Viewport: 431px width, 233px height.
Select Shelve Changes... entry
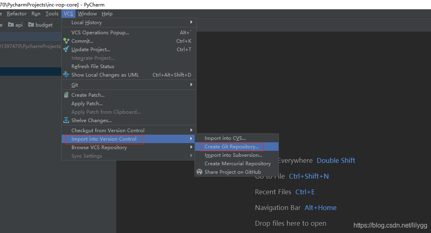(x=129, y=121)
